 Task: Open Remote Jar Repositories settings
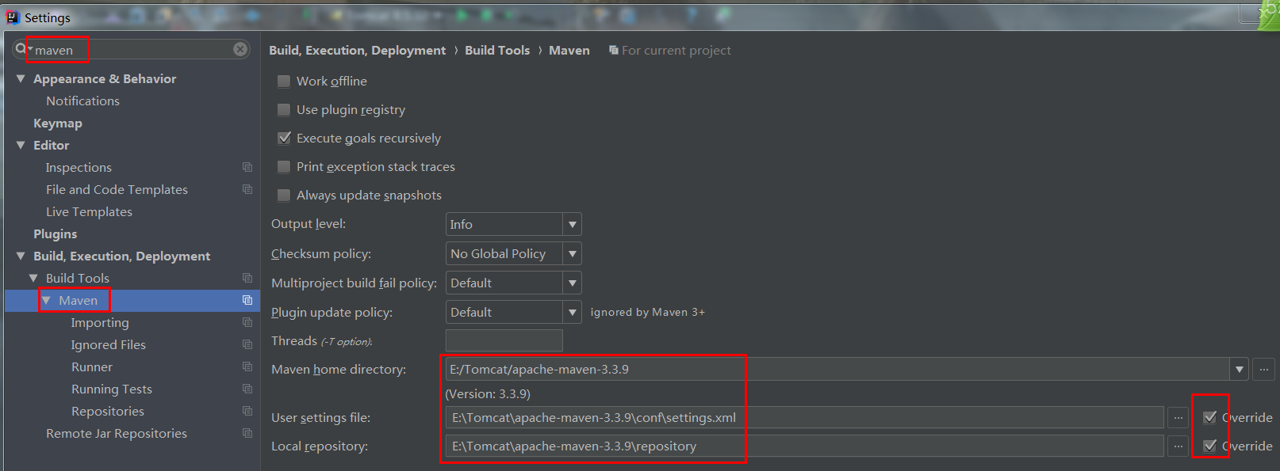(x=117, y=433)
